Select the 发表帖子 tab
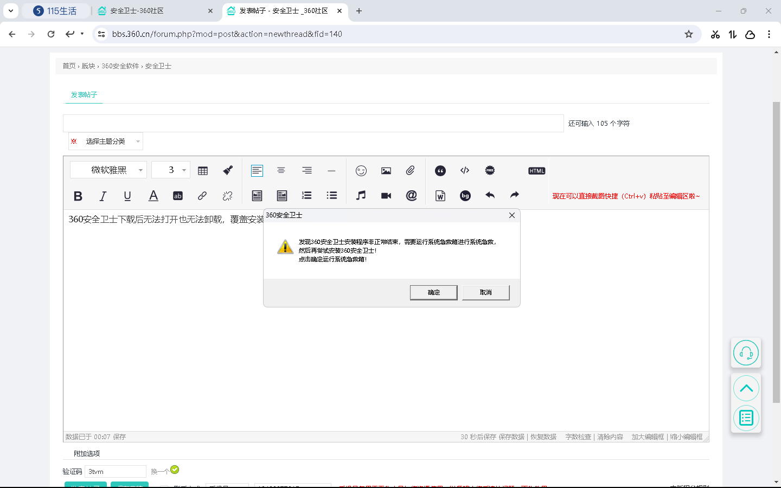Screen dimensions: 781x488 [x=84, y=95]
